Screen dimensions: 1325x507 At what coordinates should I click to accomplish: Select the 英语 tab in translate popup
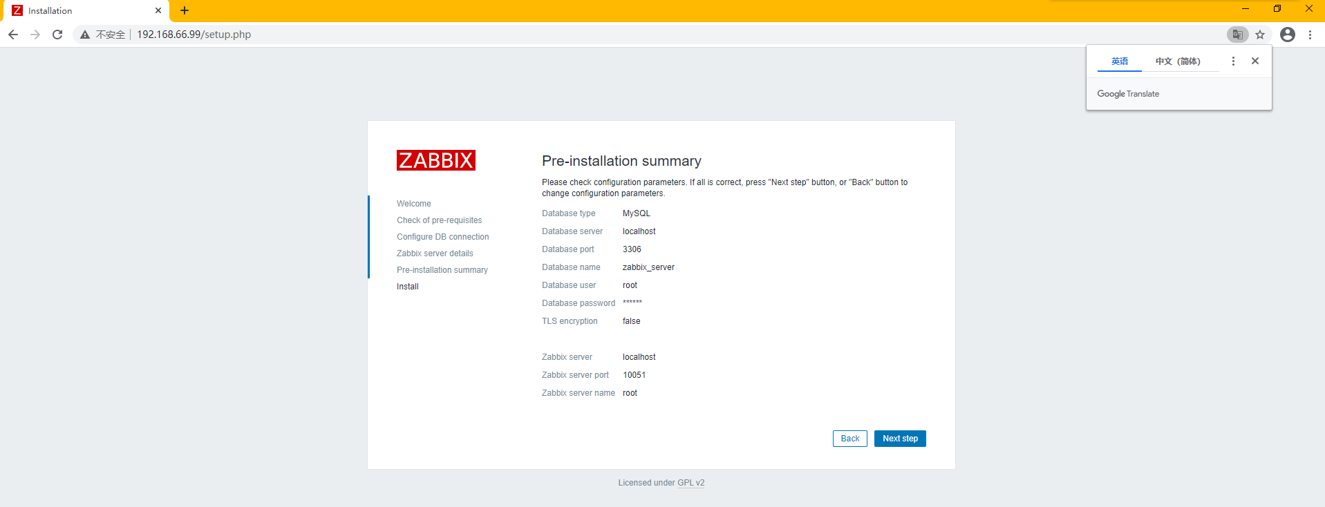[x=1120, y=61]
